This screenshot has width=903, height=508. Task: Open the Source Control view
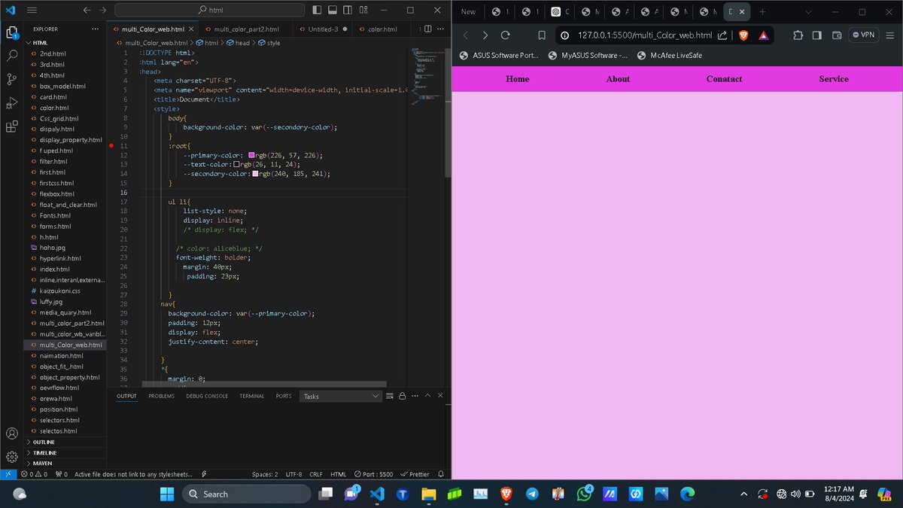(x=11, y=79)
